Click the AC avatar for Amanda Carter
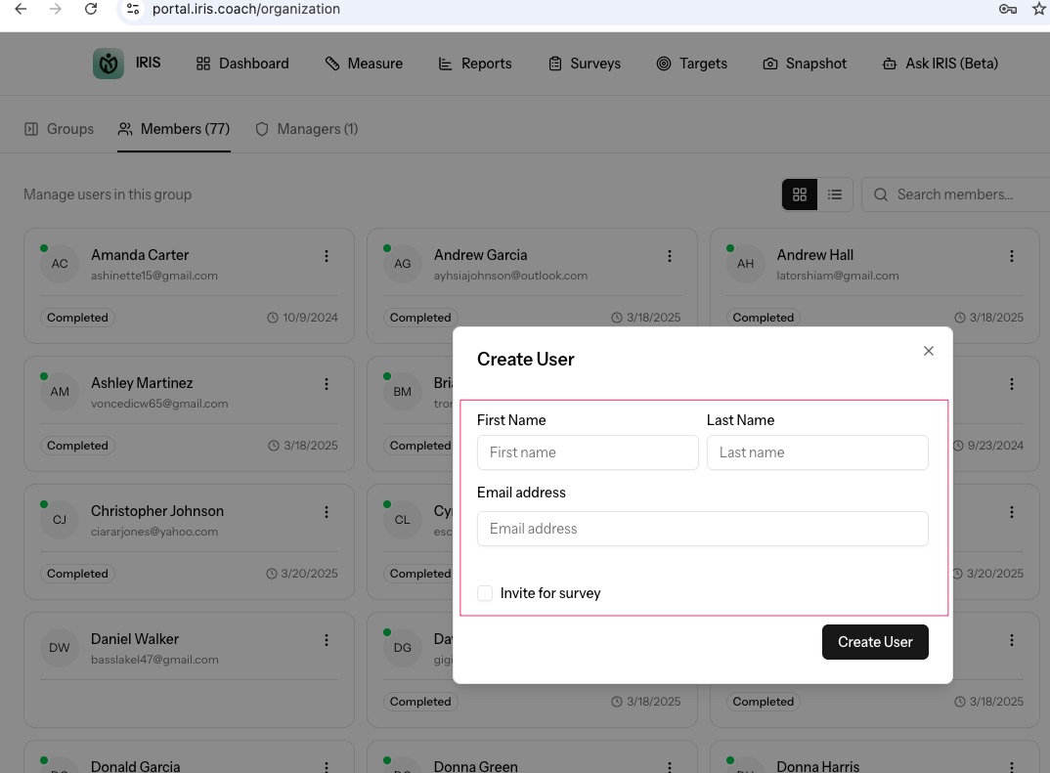 [60, 264]
